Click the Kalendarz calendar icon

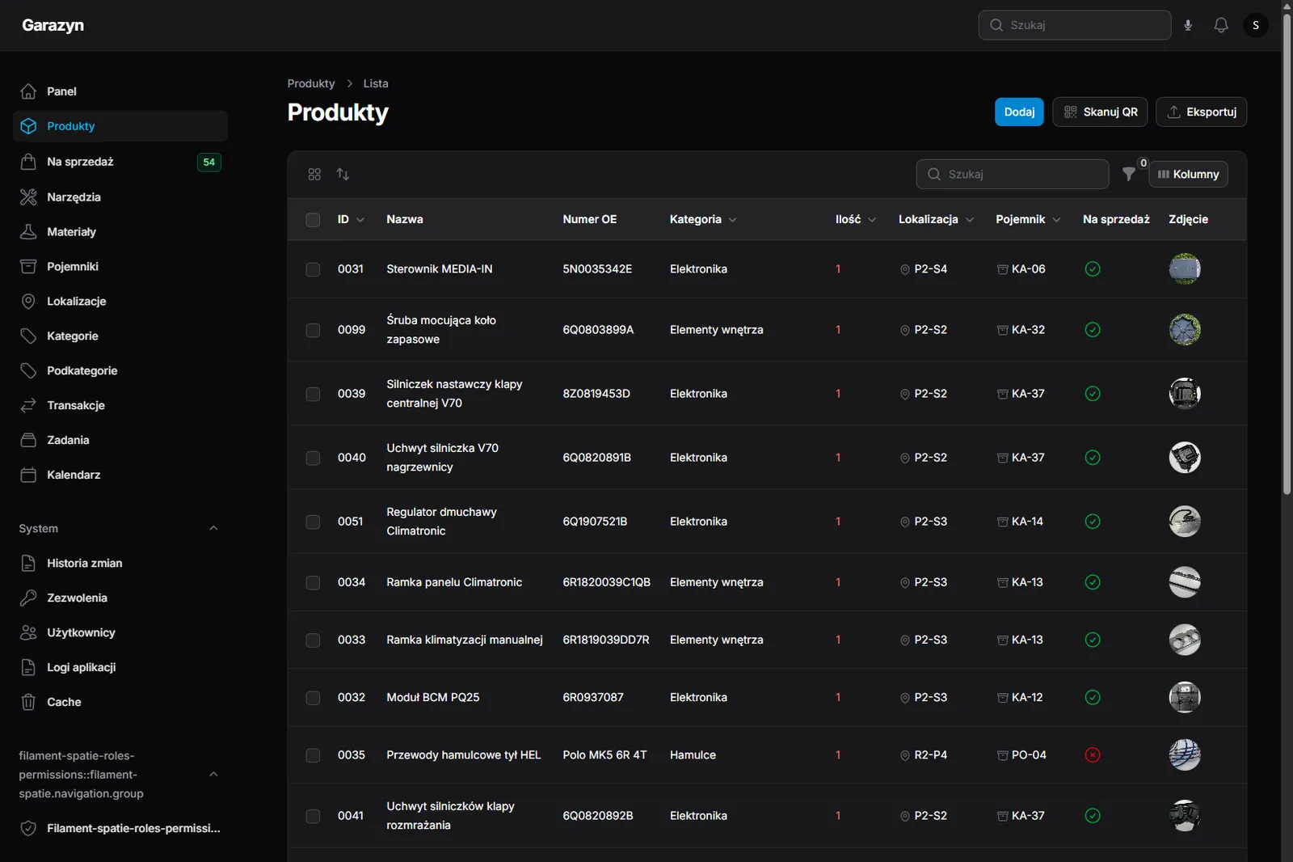(28, 475)
